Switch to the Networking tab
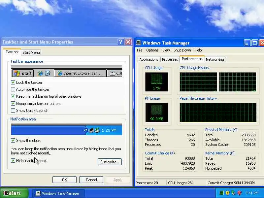264x198 pixels. click(215, 59)
